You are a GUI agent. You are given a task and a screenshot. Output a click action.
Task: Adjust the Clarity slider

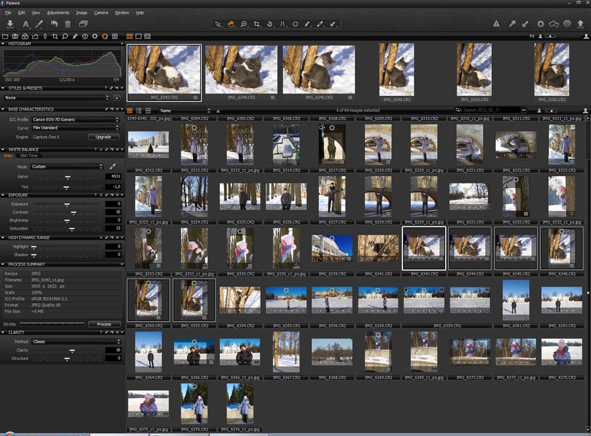[72, 351]
